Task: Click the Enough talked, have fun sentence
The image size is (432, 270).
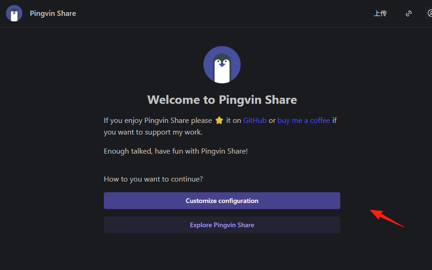Action: coord(176,151)
